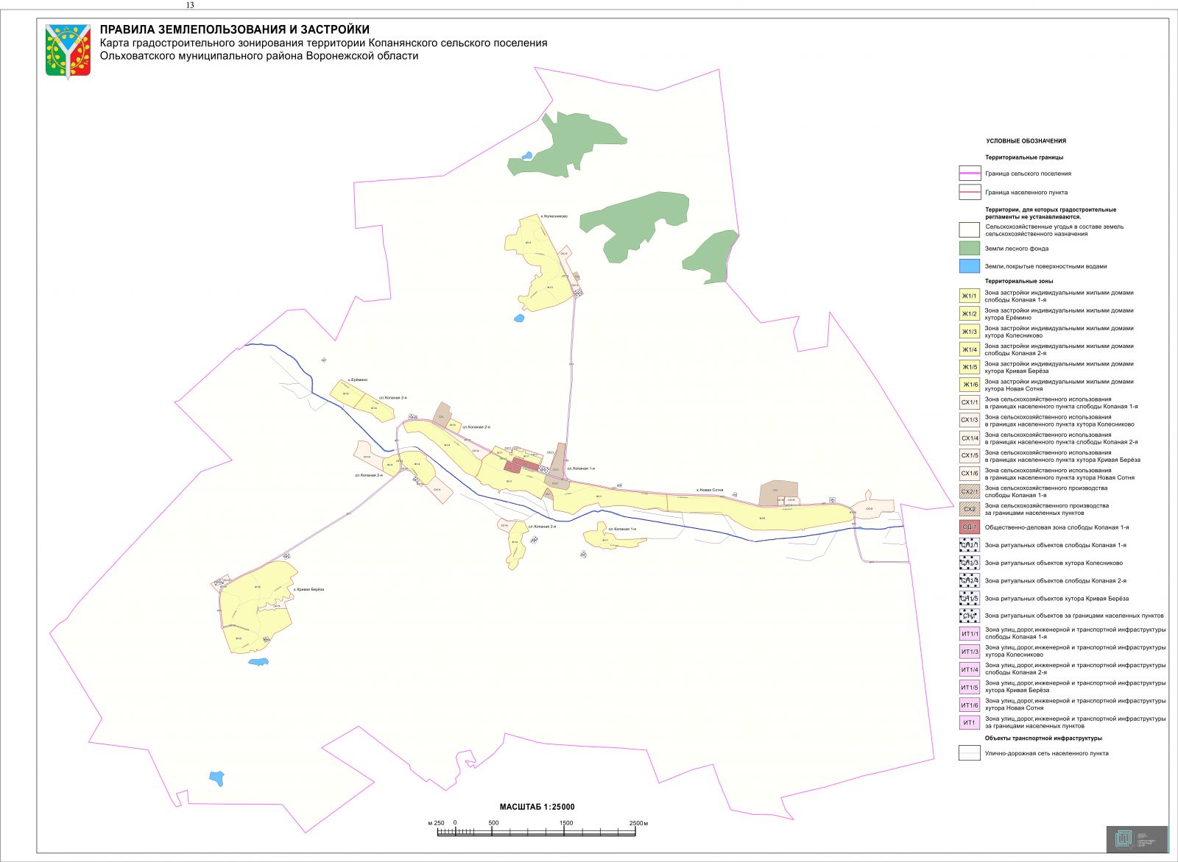Click the СН1/1 ritual objects legend swatch
Viewport: 1178px width, 862px height.
(970, 545)
